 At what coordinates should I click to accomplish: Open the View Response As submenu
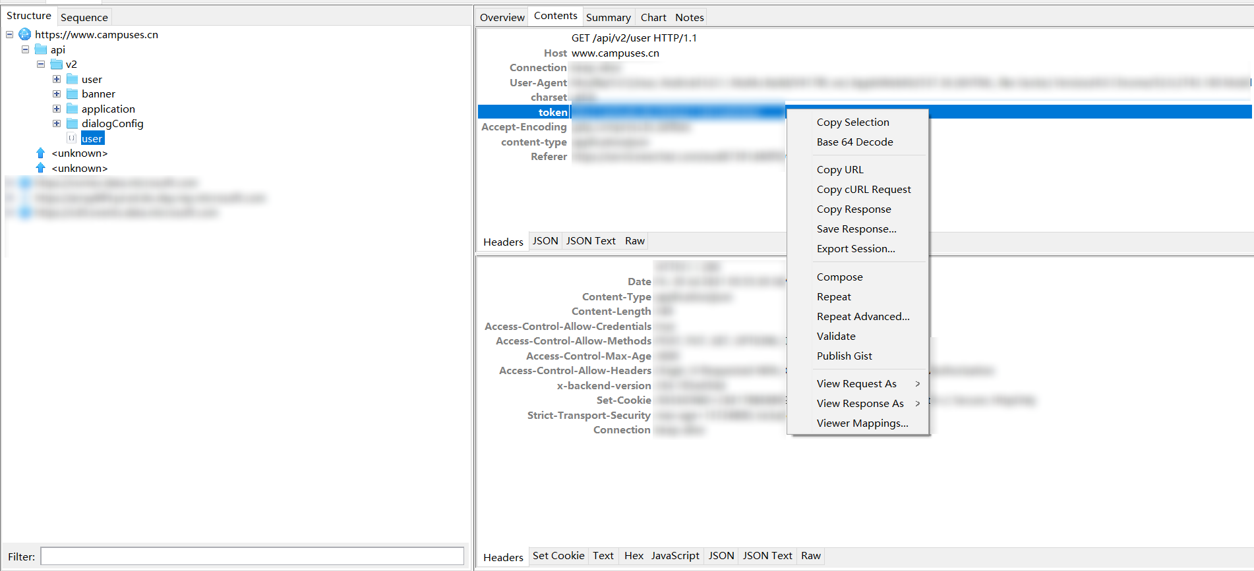858,403
